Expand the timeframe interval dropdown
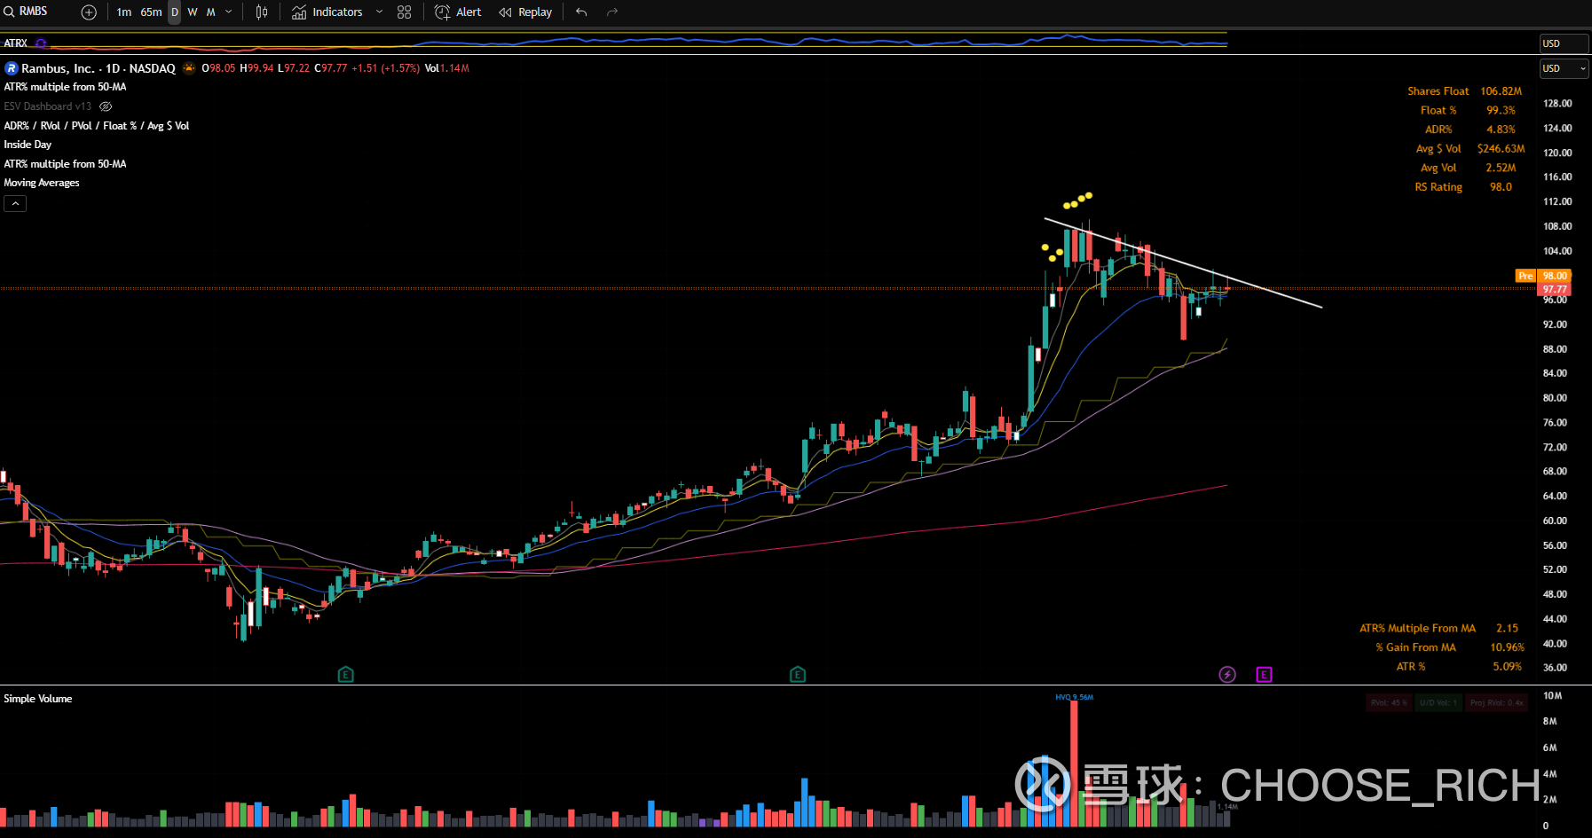The width and height of the screenshot is (1592, 838). (x=229, y=12)
